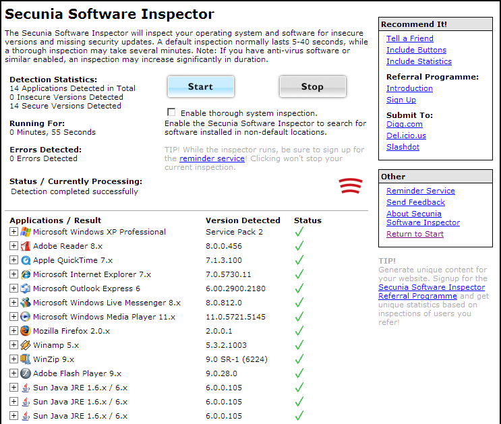Click the Windows Media Player icon
The width and height of the screenshot is (501, 424).
click(x=26, y=317)
